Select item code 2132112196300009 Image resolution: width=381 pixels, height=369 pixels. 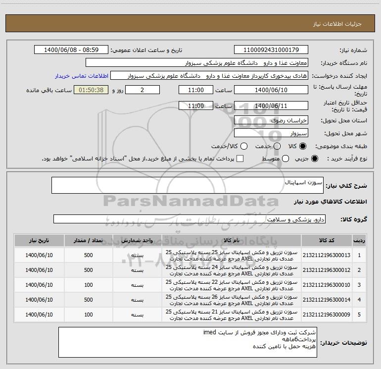coord(327,315)
